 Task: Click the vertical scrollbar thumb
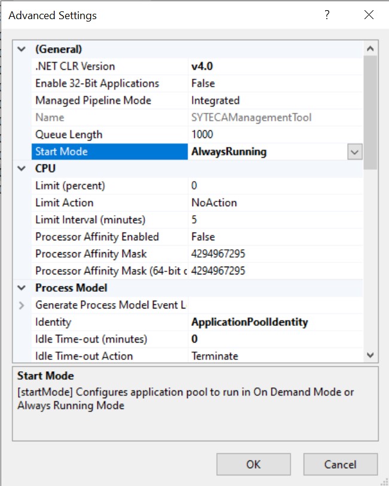click(x=370, y=111)
